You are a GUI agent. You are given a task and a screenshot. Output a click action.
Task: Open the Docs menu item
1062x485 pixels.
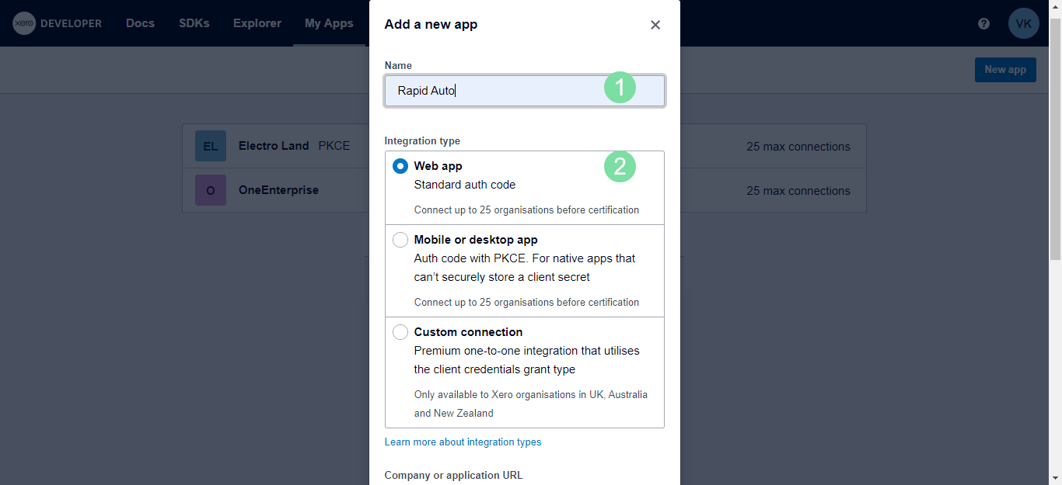[x=140, y=23]
